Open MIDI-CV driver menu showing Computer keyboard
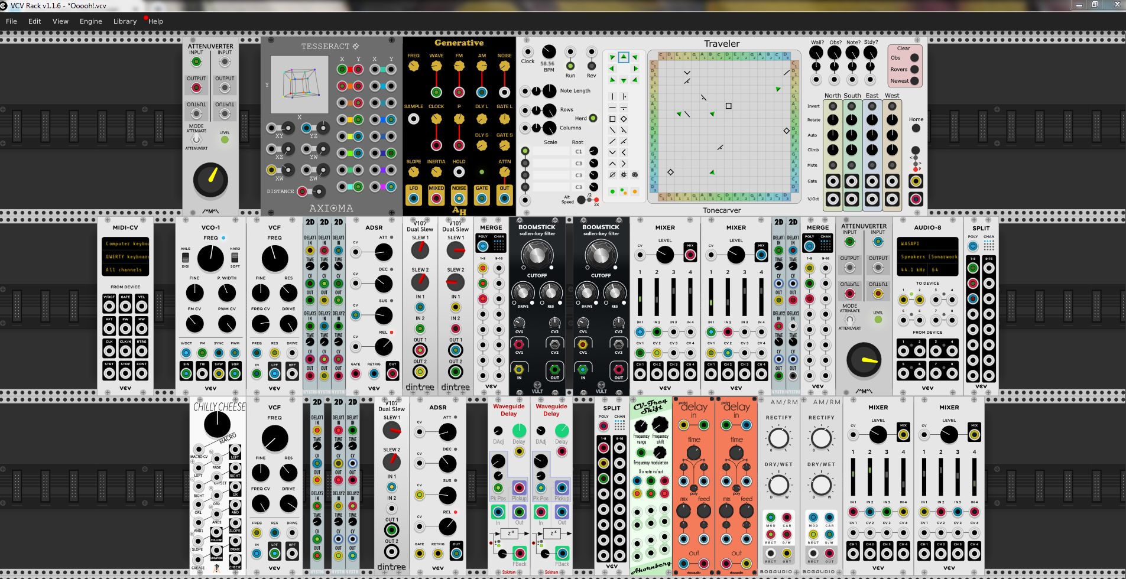Viewport: 1126px width, 579px height. click(x=125, y=243)
